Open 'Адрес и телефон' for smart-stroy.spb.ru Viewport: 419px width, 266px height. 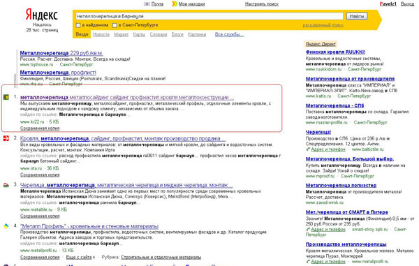tap(328, 230)
